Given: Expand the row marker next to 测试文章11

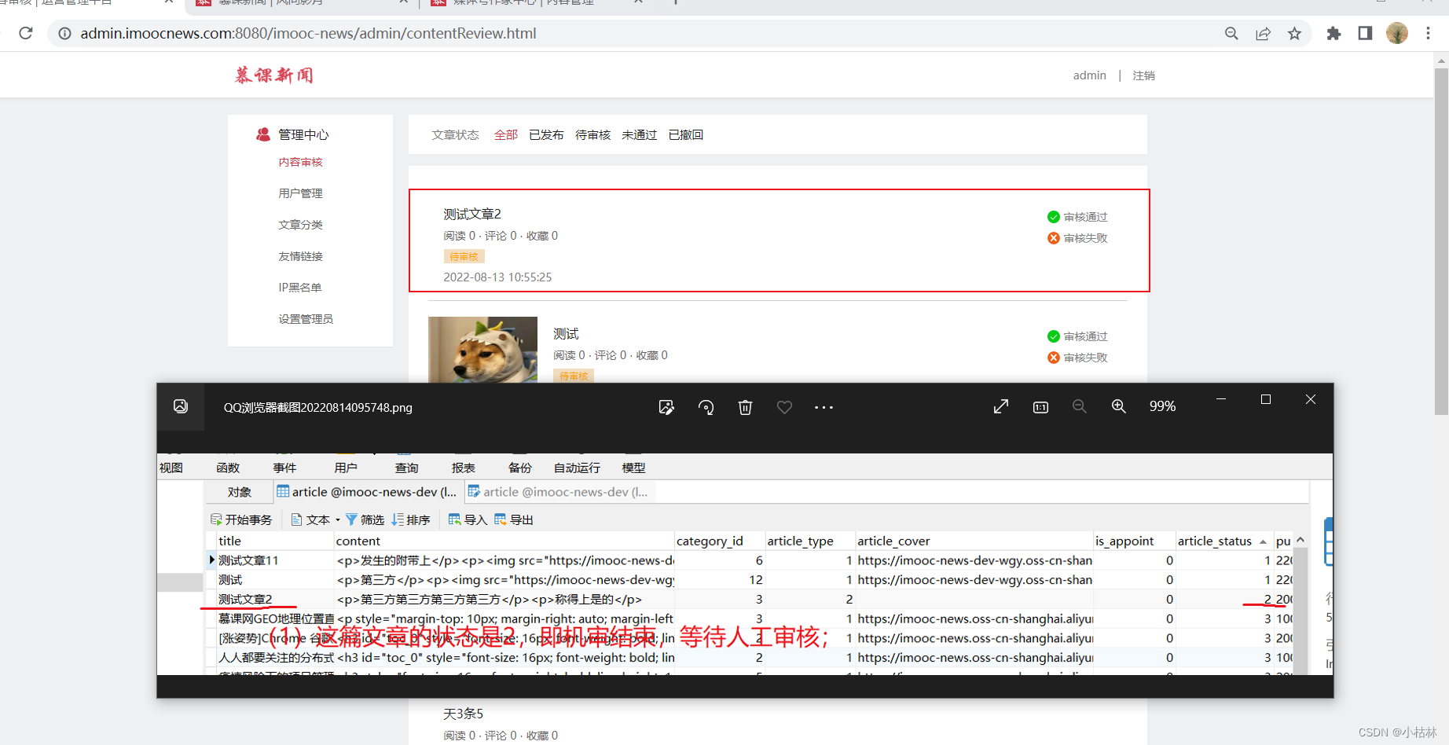Looking at the screenshot, I should (x=211, y=560).
